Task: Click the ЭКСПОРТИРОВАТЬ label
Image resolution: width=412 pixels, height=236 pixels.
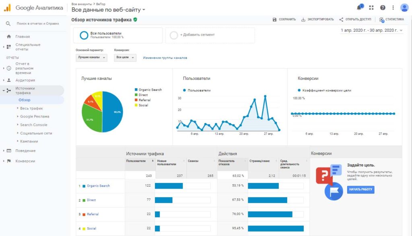Action: (x=321, y=19)
